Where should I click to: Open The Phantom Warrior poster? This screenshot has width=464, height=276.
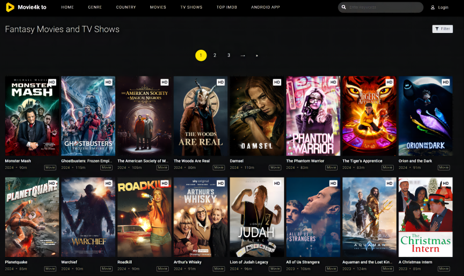click(x=313, y=116)
